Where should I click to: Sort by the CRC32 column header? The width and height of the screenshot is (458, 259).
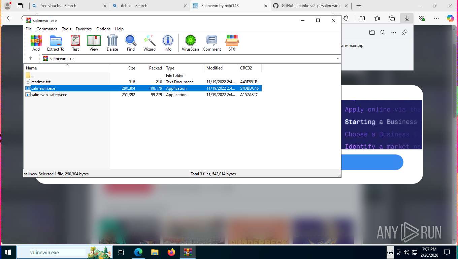coord(250,68)
